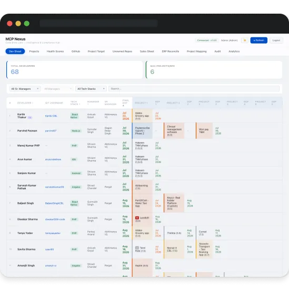Click the Won pay T&M project cell
The image size is (289, 290).
coord(204,131)
